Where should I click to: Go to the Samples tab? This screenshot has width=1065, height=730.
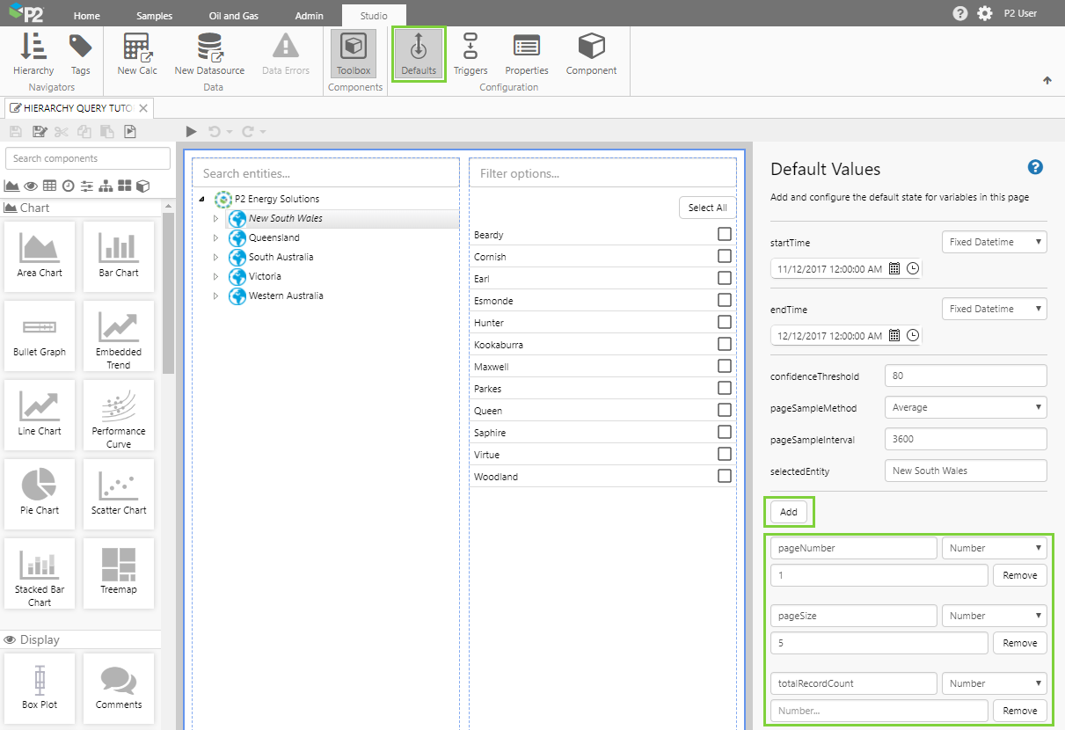[155, 16]
